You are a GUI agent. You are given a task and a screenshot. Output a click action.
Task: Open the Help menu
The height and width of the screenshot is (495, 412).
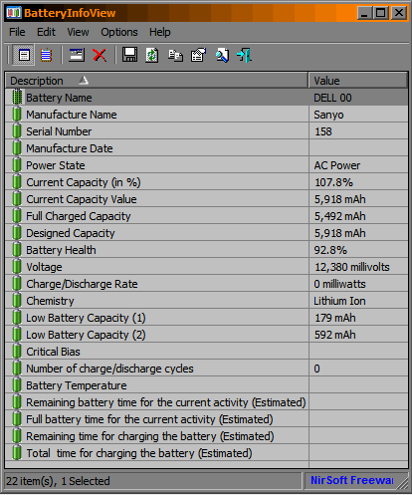(160, 32)
